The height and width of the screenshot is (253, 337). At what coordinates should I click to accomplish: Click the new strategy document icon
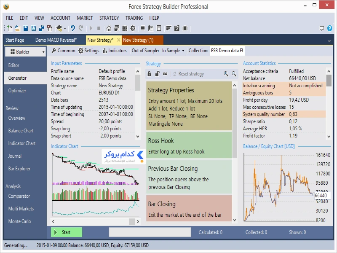(10, 28)
